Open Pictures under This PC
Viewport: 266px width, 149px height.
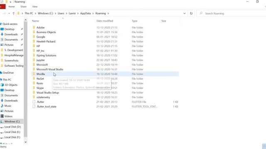[9, 111]
